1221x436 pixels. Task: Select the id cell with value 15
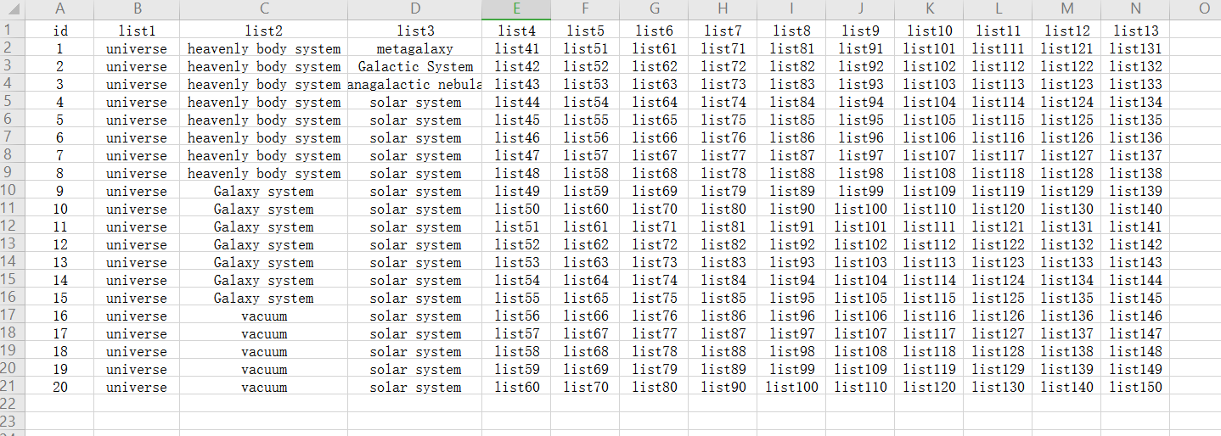pos(59,298)
